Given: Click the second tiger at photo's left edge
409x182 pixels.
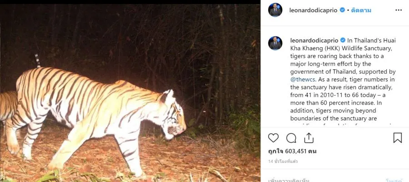Looking at the screenshot, I should tap(6, 109).
